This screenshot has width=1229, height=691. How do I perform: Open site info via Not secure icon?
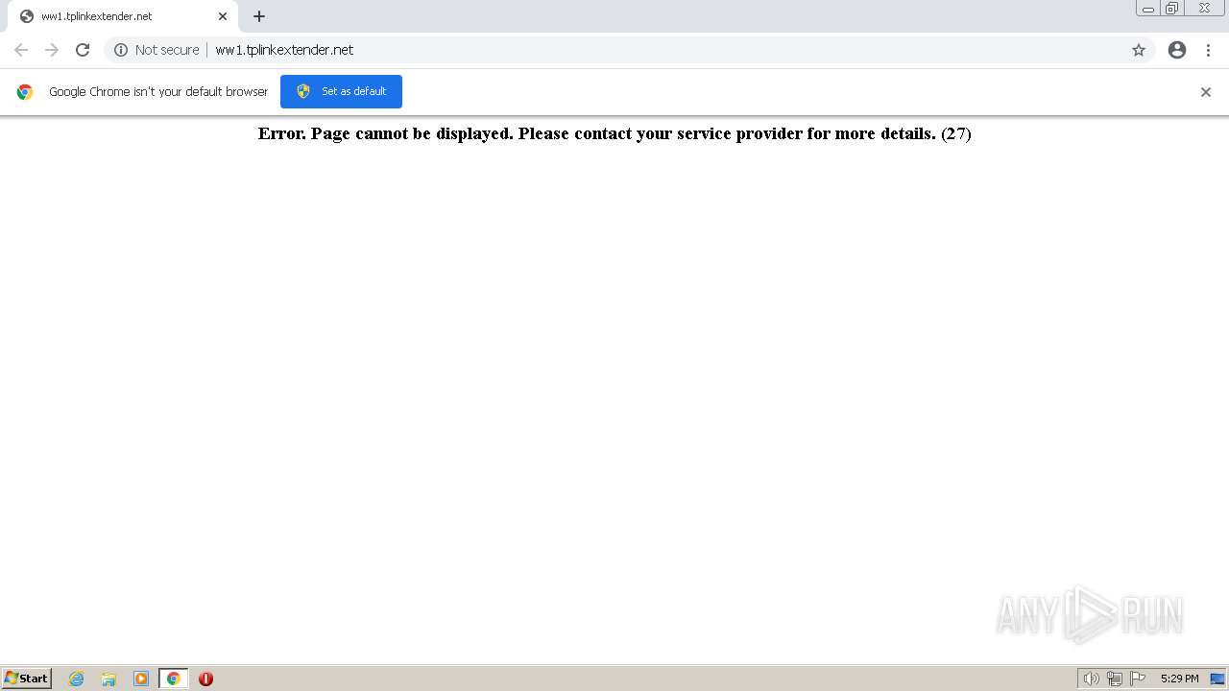click(x=121, y=50)
